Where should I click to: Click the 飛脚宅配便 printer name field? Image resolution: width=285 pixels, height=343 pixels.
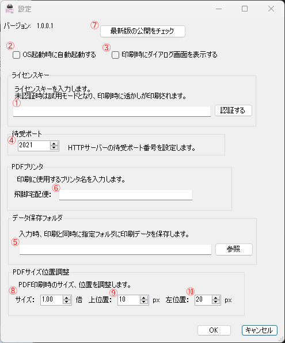tap(126, 195)
